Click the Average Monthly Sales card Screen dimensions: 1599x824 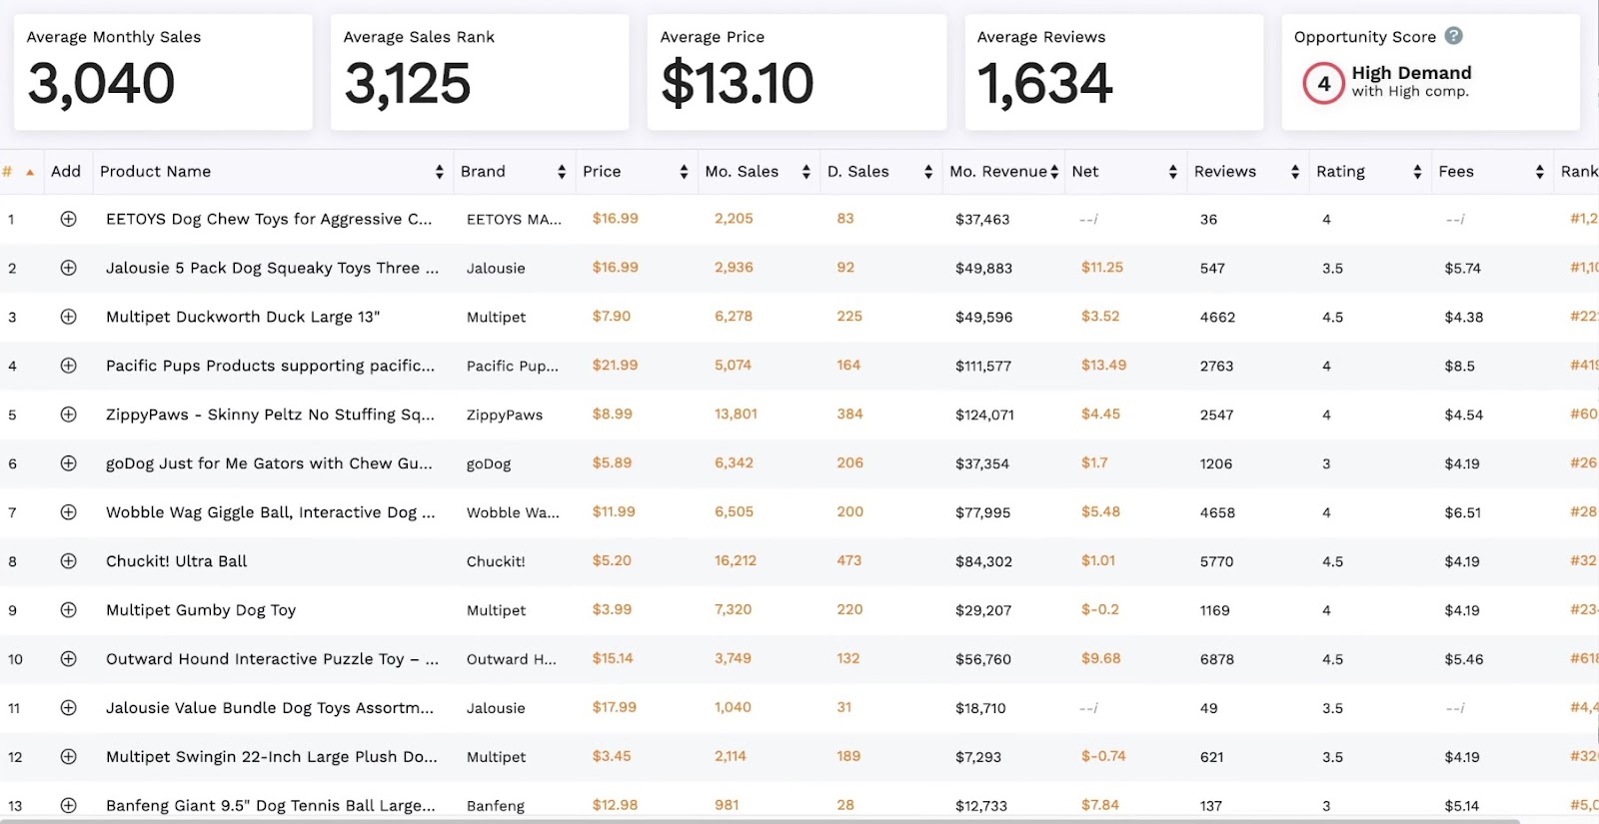tap(163, 72)
